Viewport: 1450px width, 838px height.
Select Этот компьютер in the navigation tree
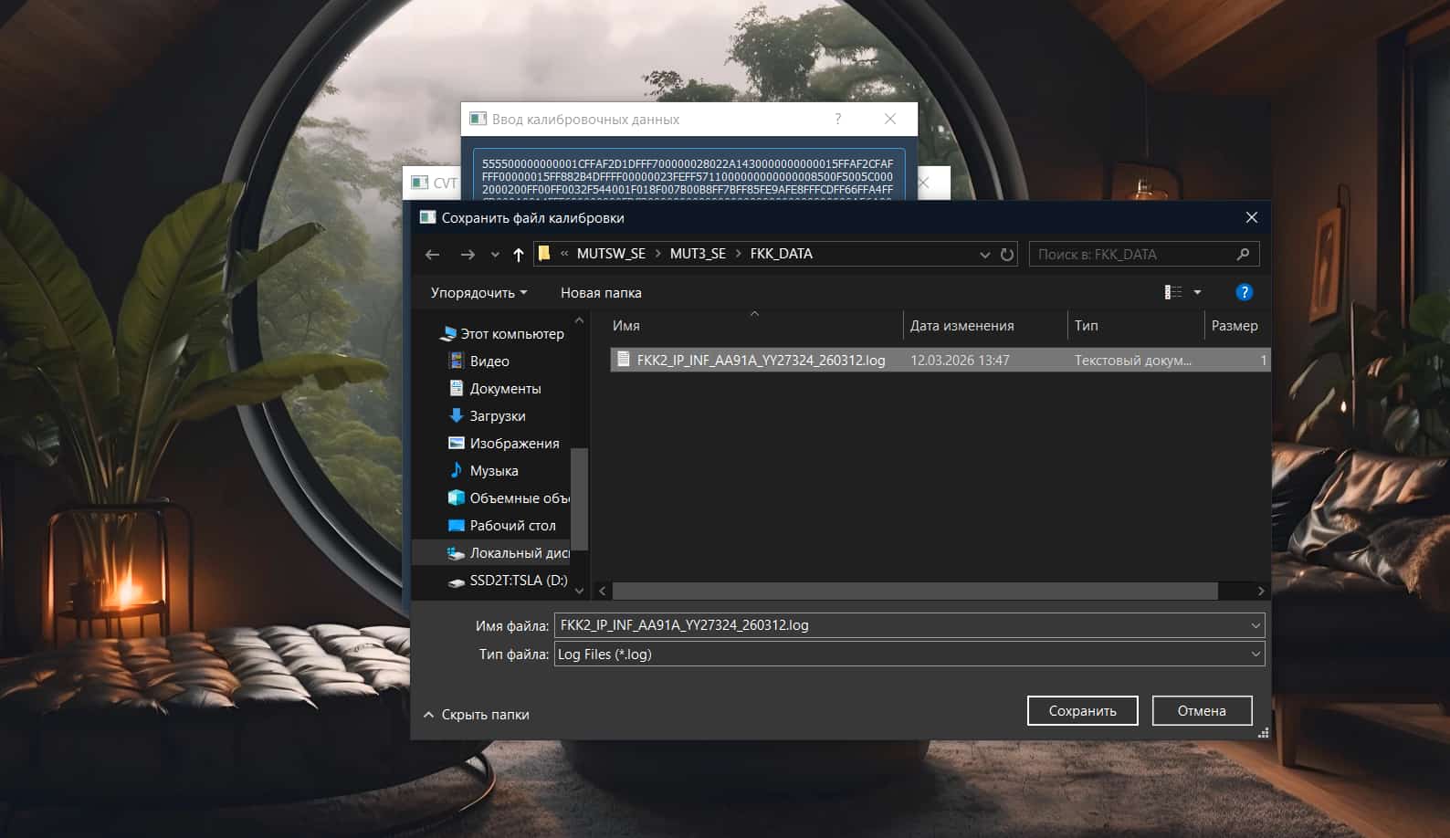502,334
